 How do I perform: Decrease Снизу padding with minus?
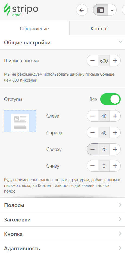coord(92,166)
